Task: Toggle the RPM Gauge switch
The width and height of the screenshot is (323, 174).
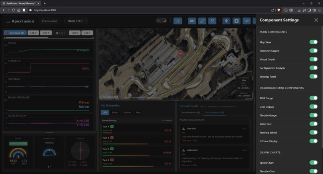Action: (x=313, y=98)
